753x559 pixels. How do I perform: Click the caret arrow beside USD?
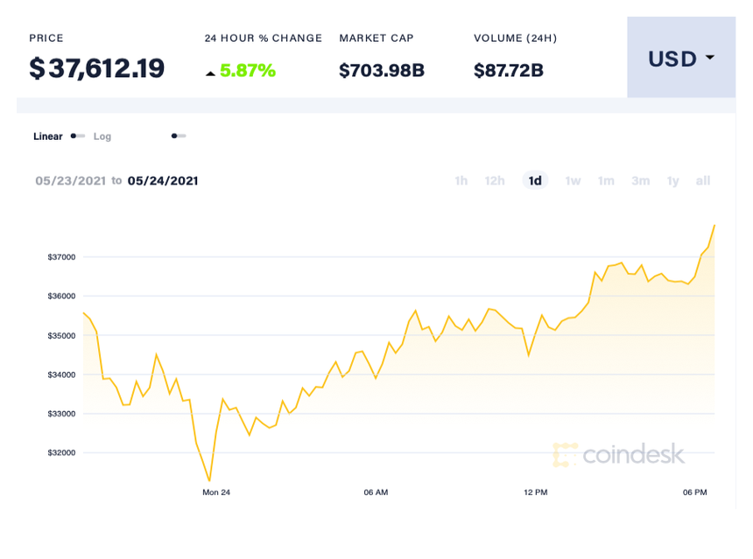pos(709,58)
